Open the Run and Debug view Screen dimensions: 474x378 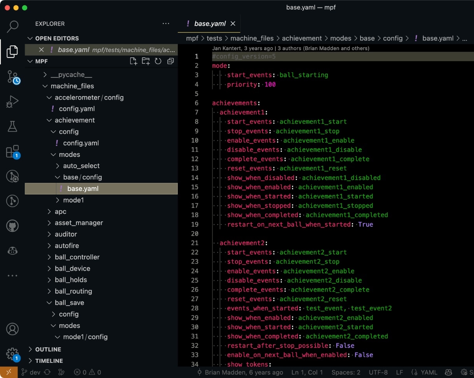pyautogui.click(x=12, y=101)
